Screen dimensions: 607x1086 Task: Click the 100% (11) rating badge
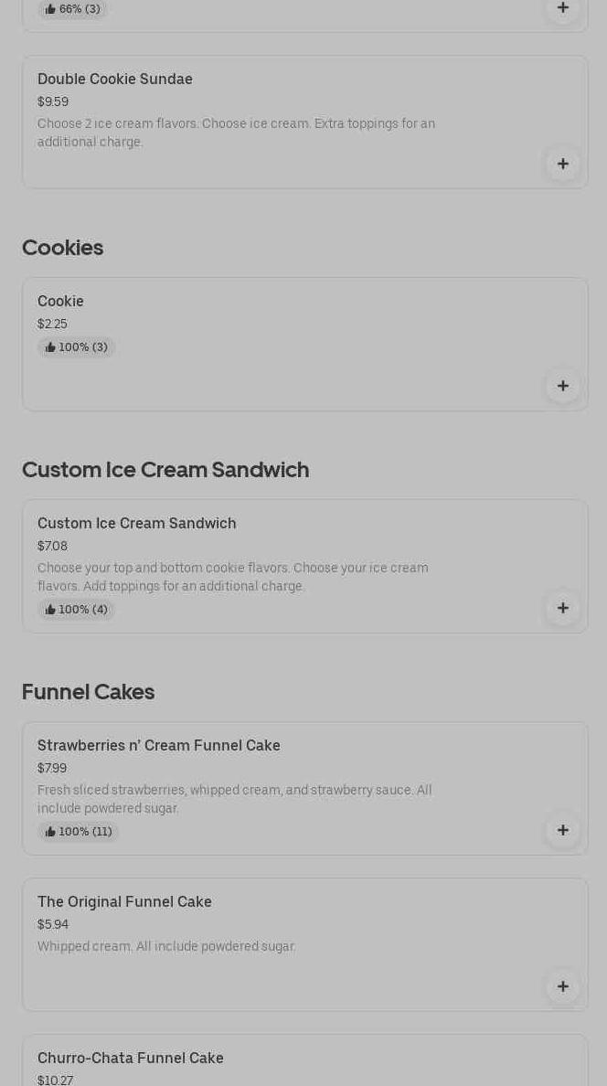click(x=79, y=832)
